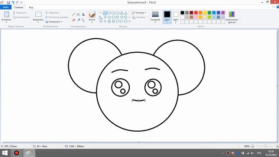Open the Файл menu tab
This screenshot has width=279, height=157.
[6, 7]
